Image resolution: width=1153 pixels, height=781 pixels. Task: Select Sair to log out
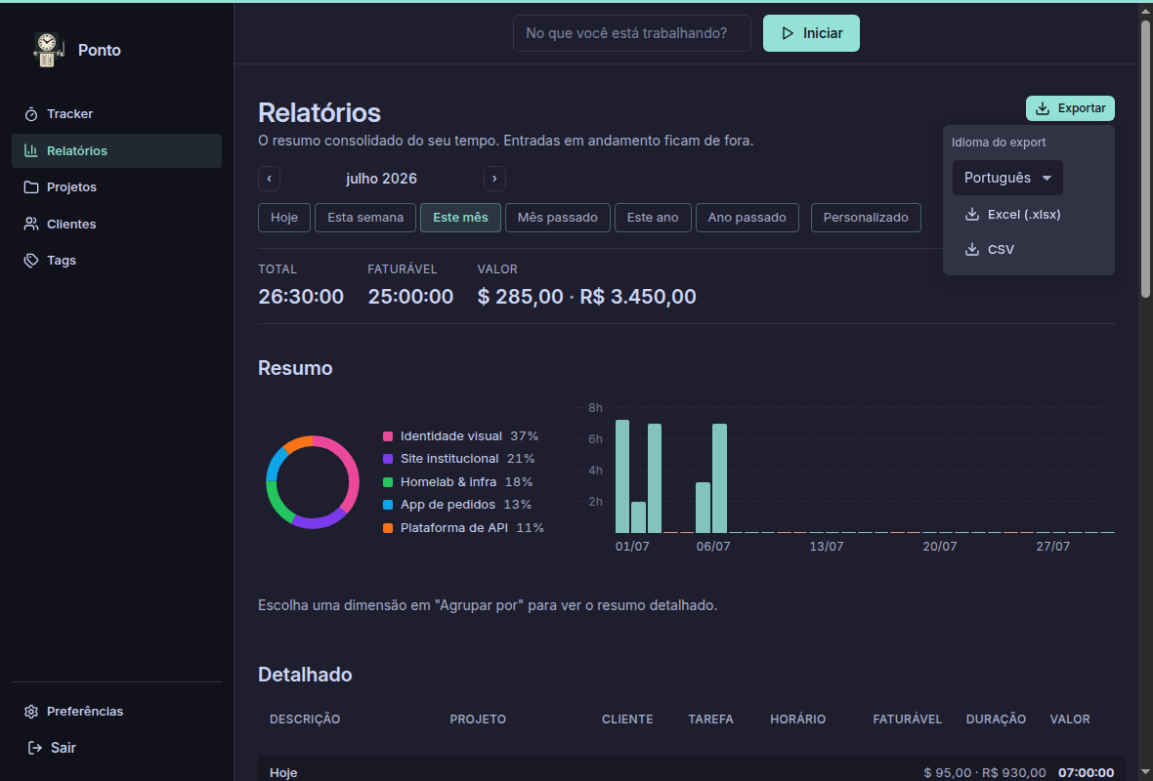116,747
